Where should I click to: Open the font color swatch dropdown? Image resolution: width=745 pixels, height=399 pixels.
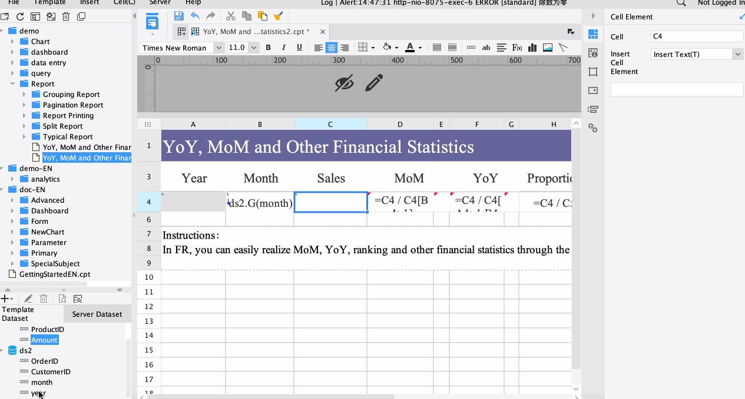(x=420, y=48)
